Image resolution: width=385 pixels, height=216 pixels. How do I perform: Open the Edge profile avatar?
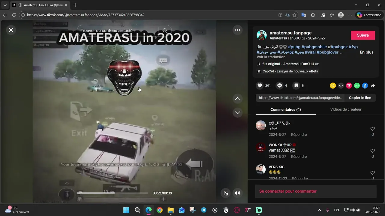pos(341,15)
